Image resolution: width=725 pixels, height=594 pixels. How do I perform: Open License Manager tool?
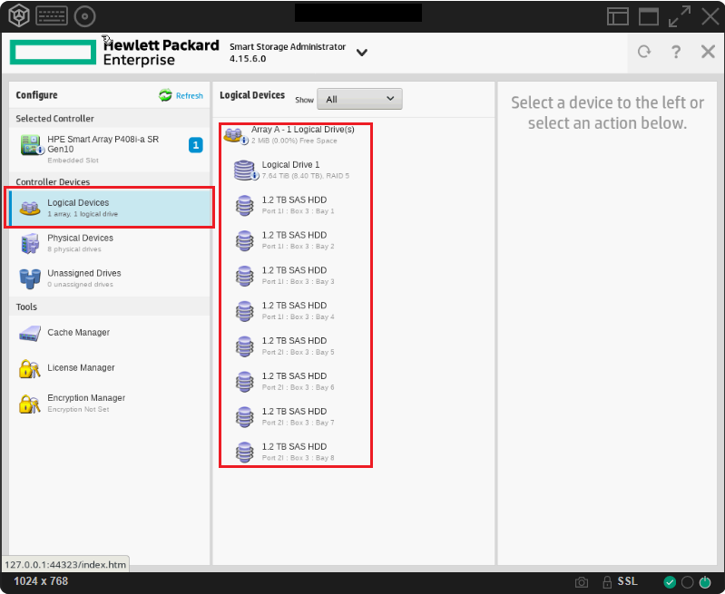pyautogui.click(x=110, y=368)
